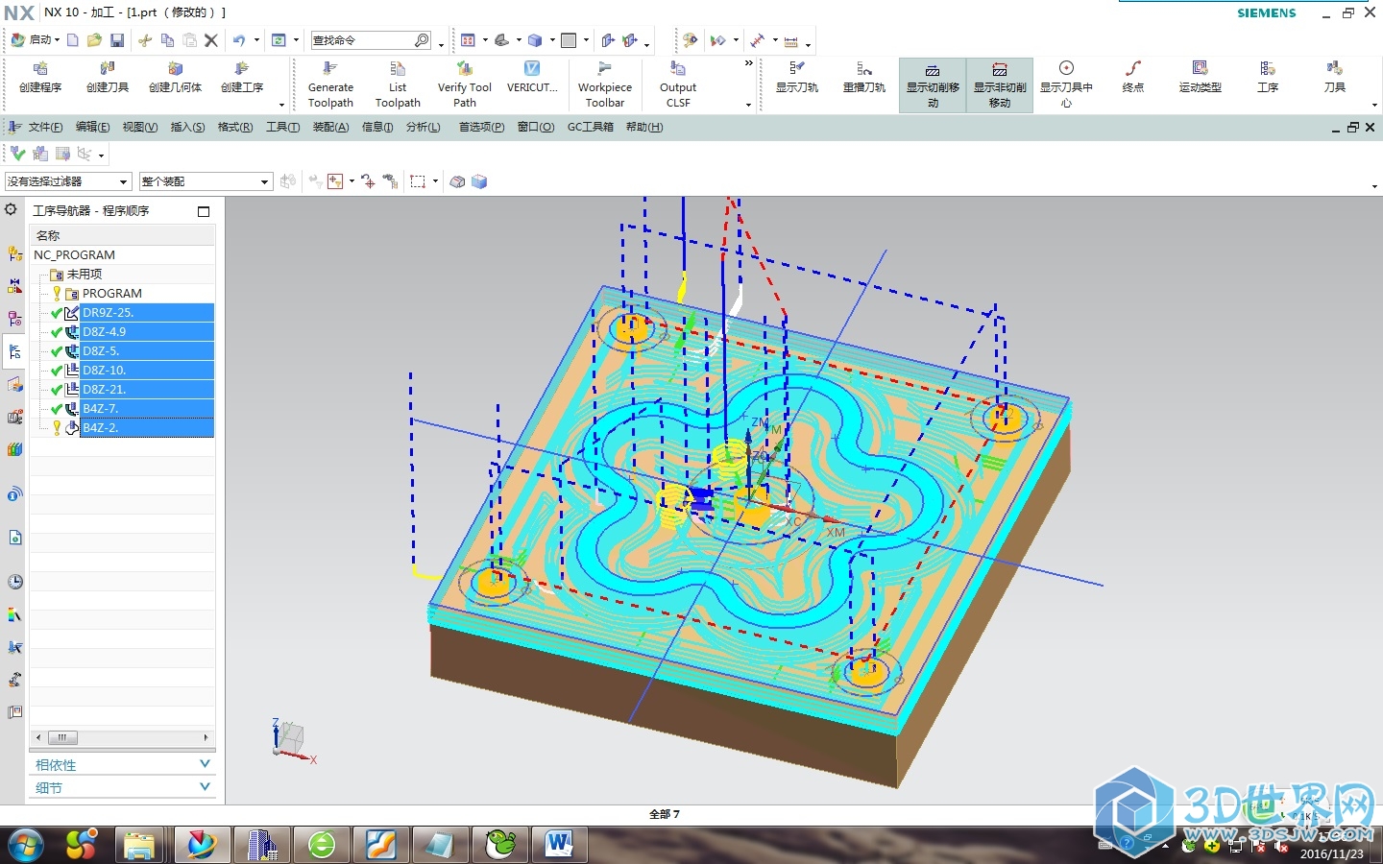Click 重播刀轨 (Replay Tool Path) icon

pyautogui.click(x=864, y=69)
